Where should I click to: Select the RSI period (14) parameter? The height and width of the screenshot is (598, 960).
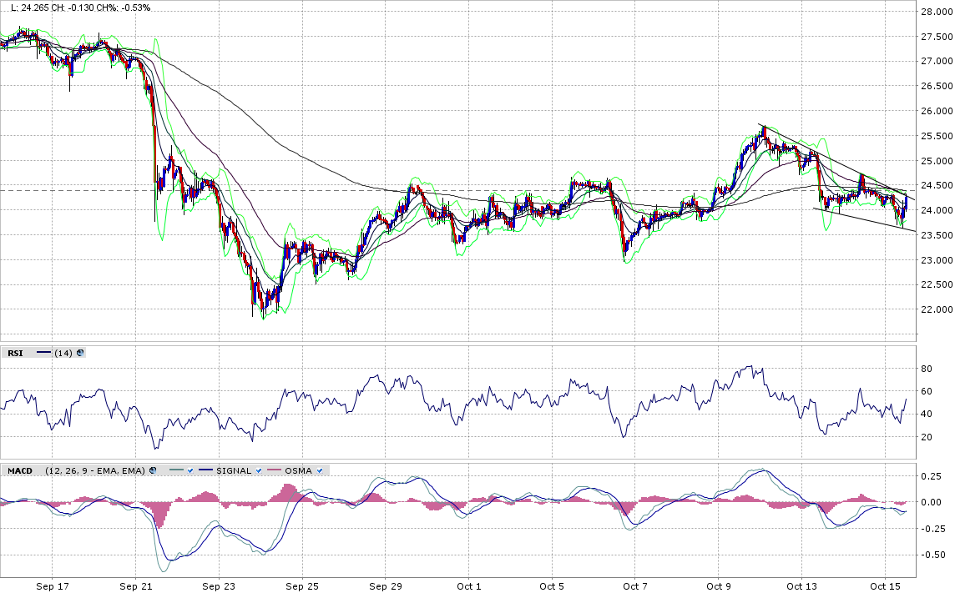click(x=63, y=353)
